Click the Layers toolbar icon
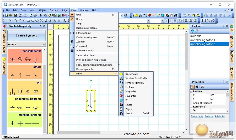 tap(167, 15)
